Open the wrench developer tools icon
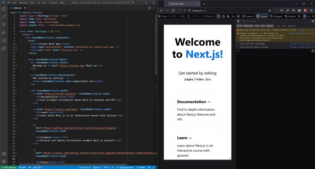Screen dimensions: 315x169 pos(288,11)
